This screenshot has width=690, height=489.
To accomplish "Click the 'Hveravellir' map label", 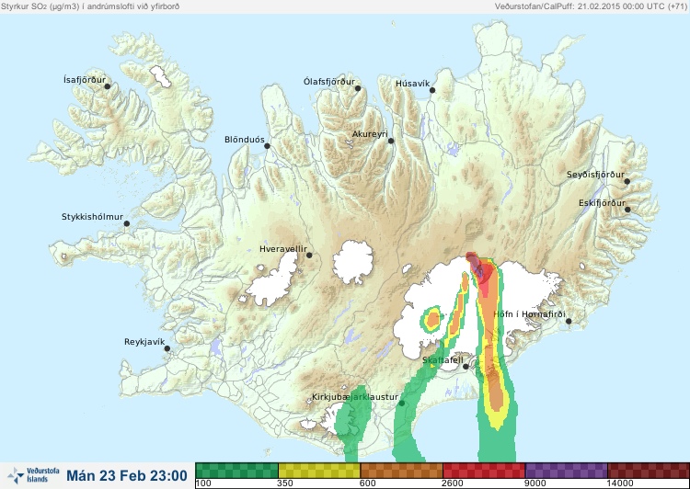I will (283, 249).
